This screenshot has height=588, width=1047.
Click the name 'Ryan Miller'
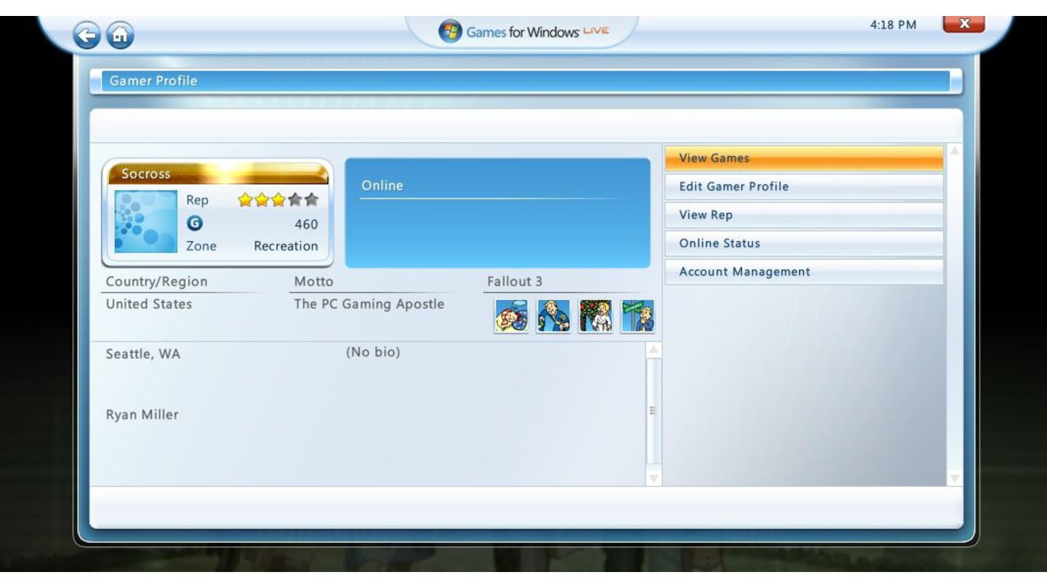143,415
